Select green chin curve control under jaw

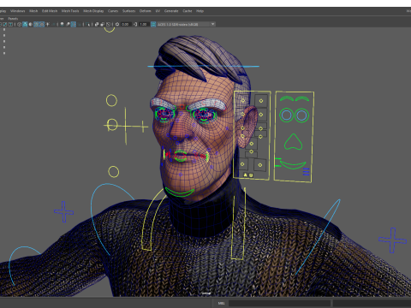[x=180, y=192]
